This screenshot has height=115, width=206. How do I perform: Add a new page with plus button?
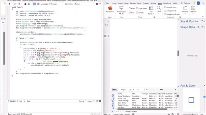tap(138, 90)
